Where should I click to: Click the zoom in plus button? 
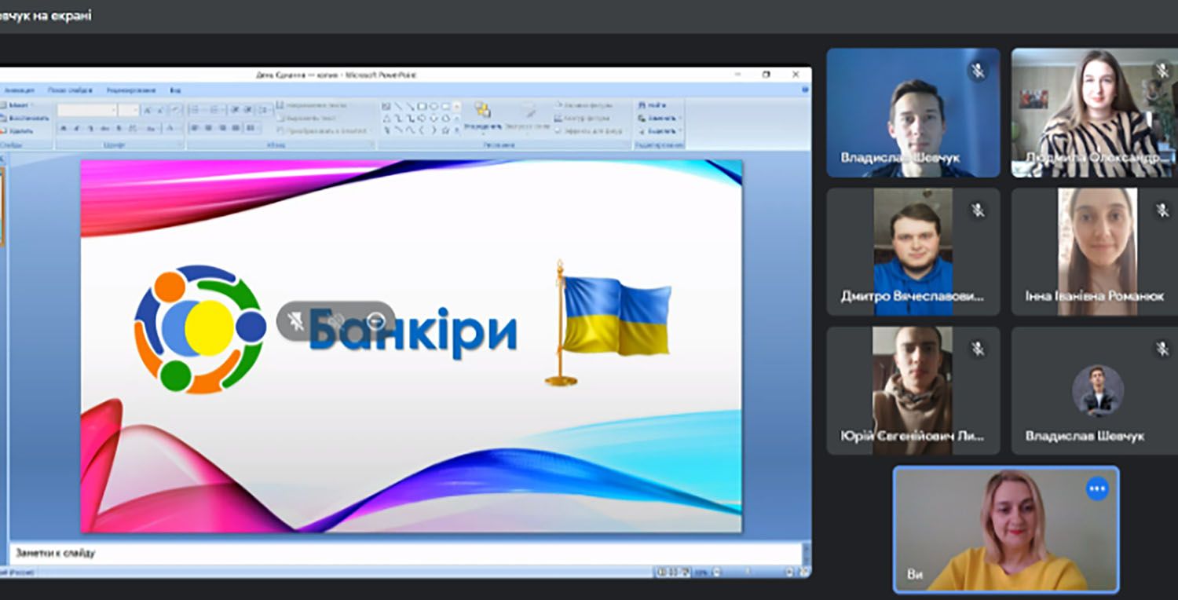[789, 571]
